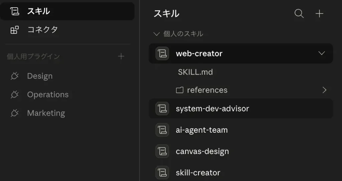
Task: Open the Marketing plugin entry
Action: (46, 113)
